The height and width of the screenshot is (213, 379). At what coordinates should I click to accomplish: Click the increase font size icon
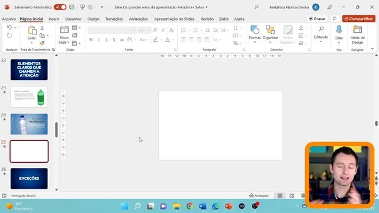click(156, 30)
